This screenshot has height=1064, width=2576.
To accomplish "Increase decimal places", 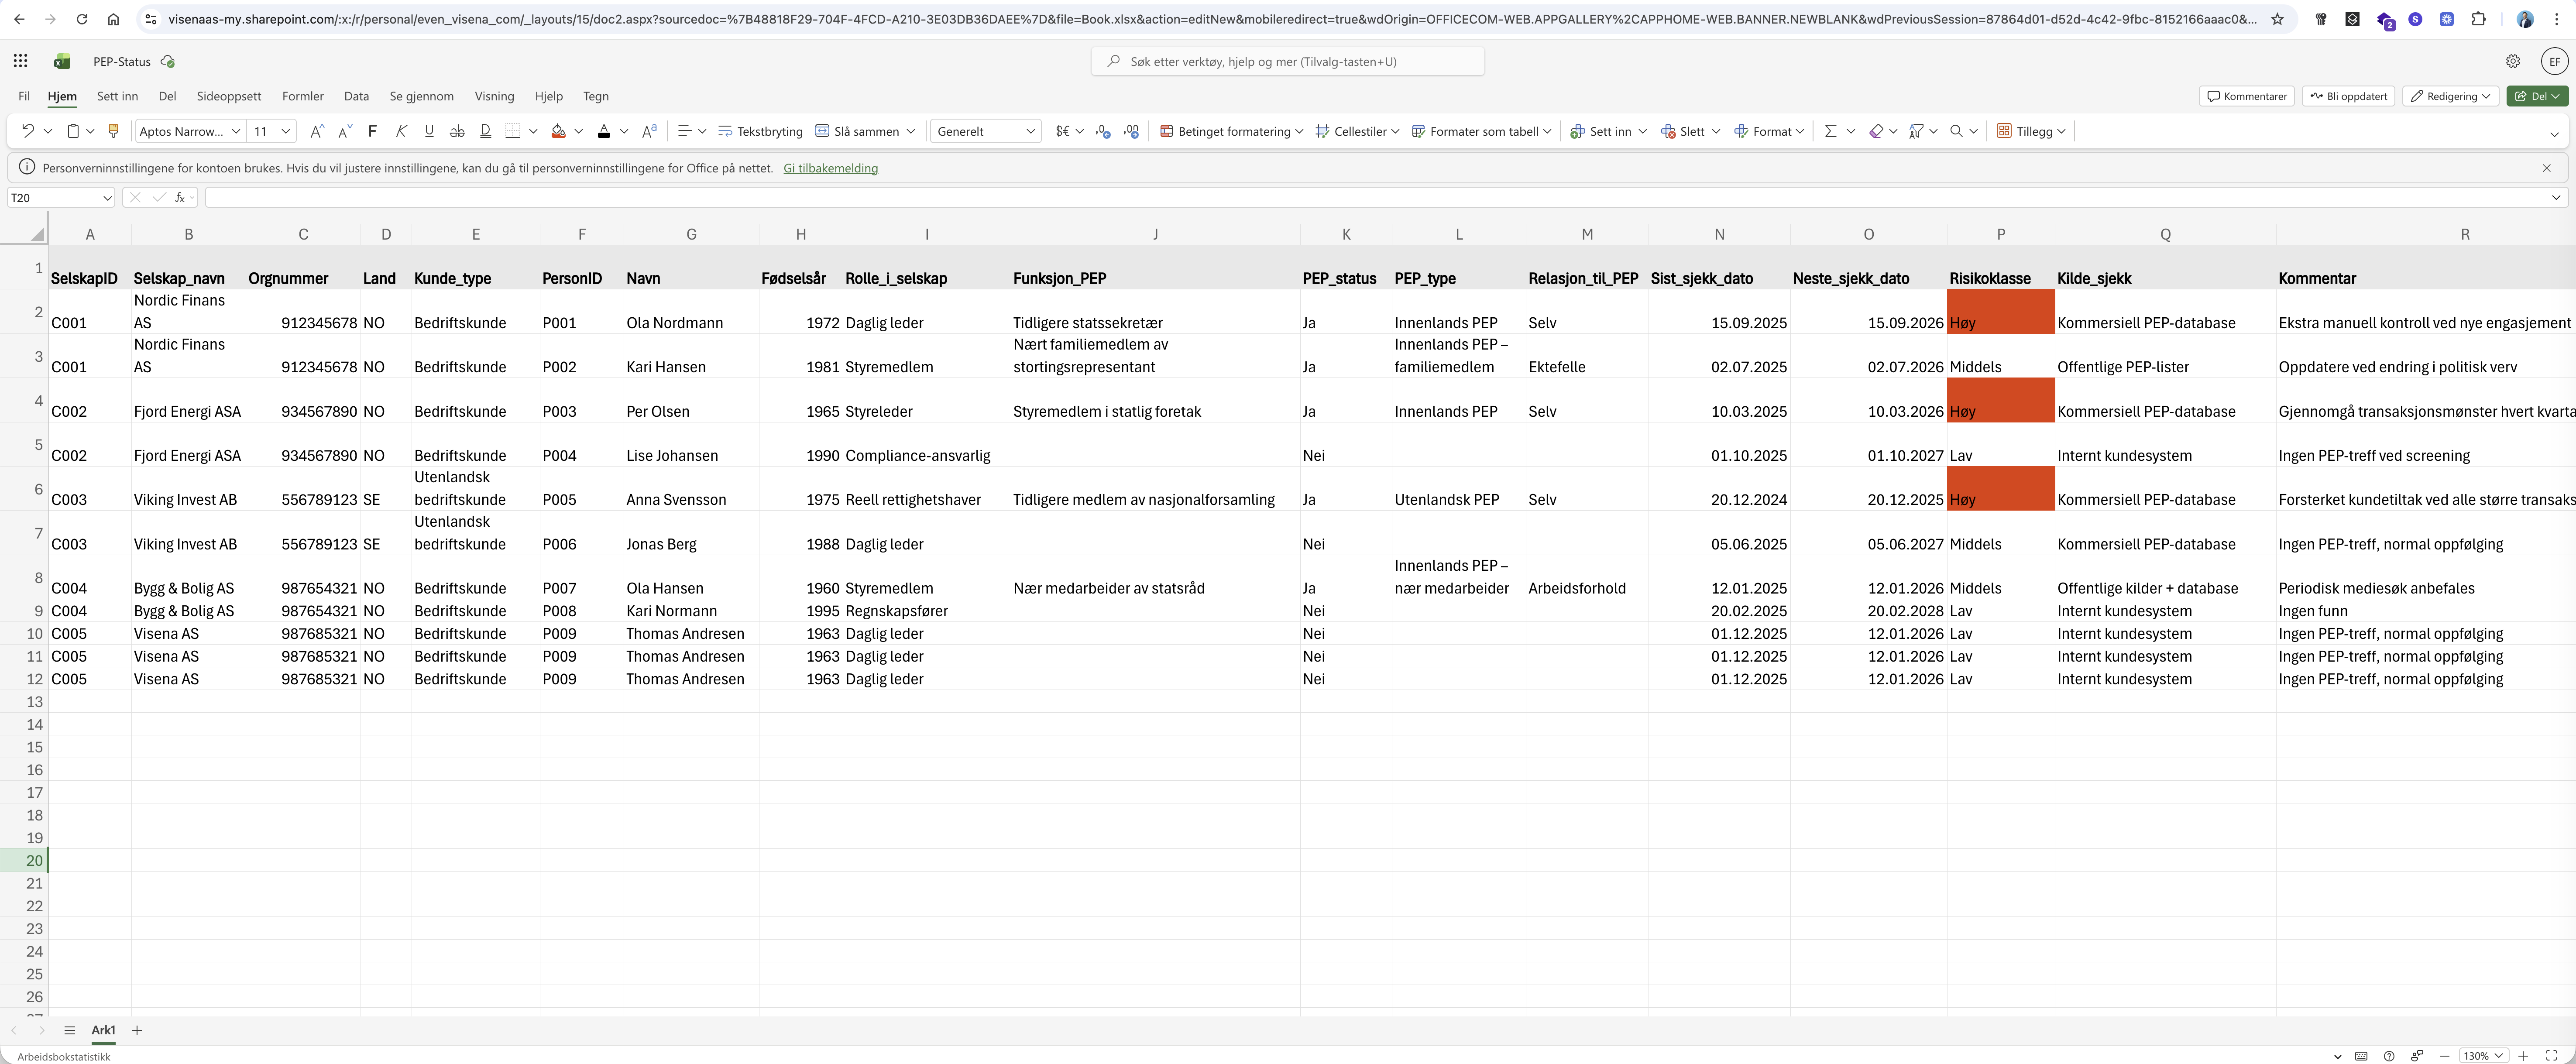I will (1131, 131).
